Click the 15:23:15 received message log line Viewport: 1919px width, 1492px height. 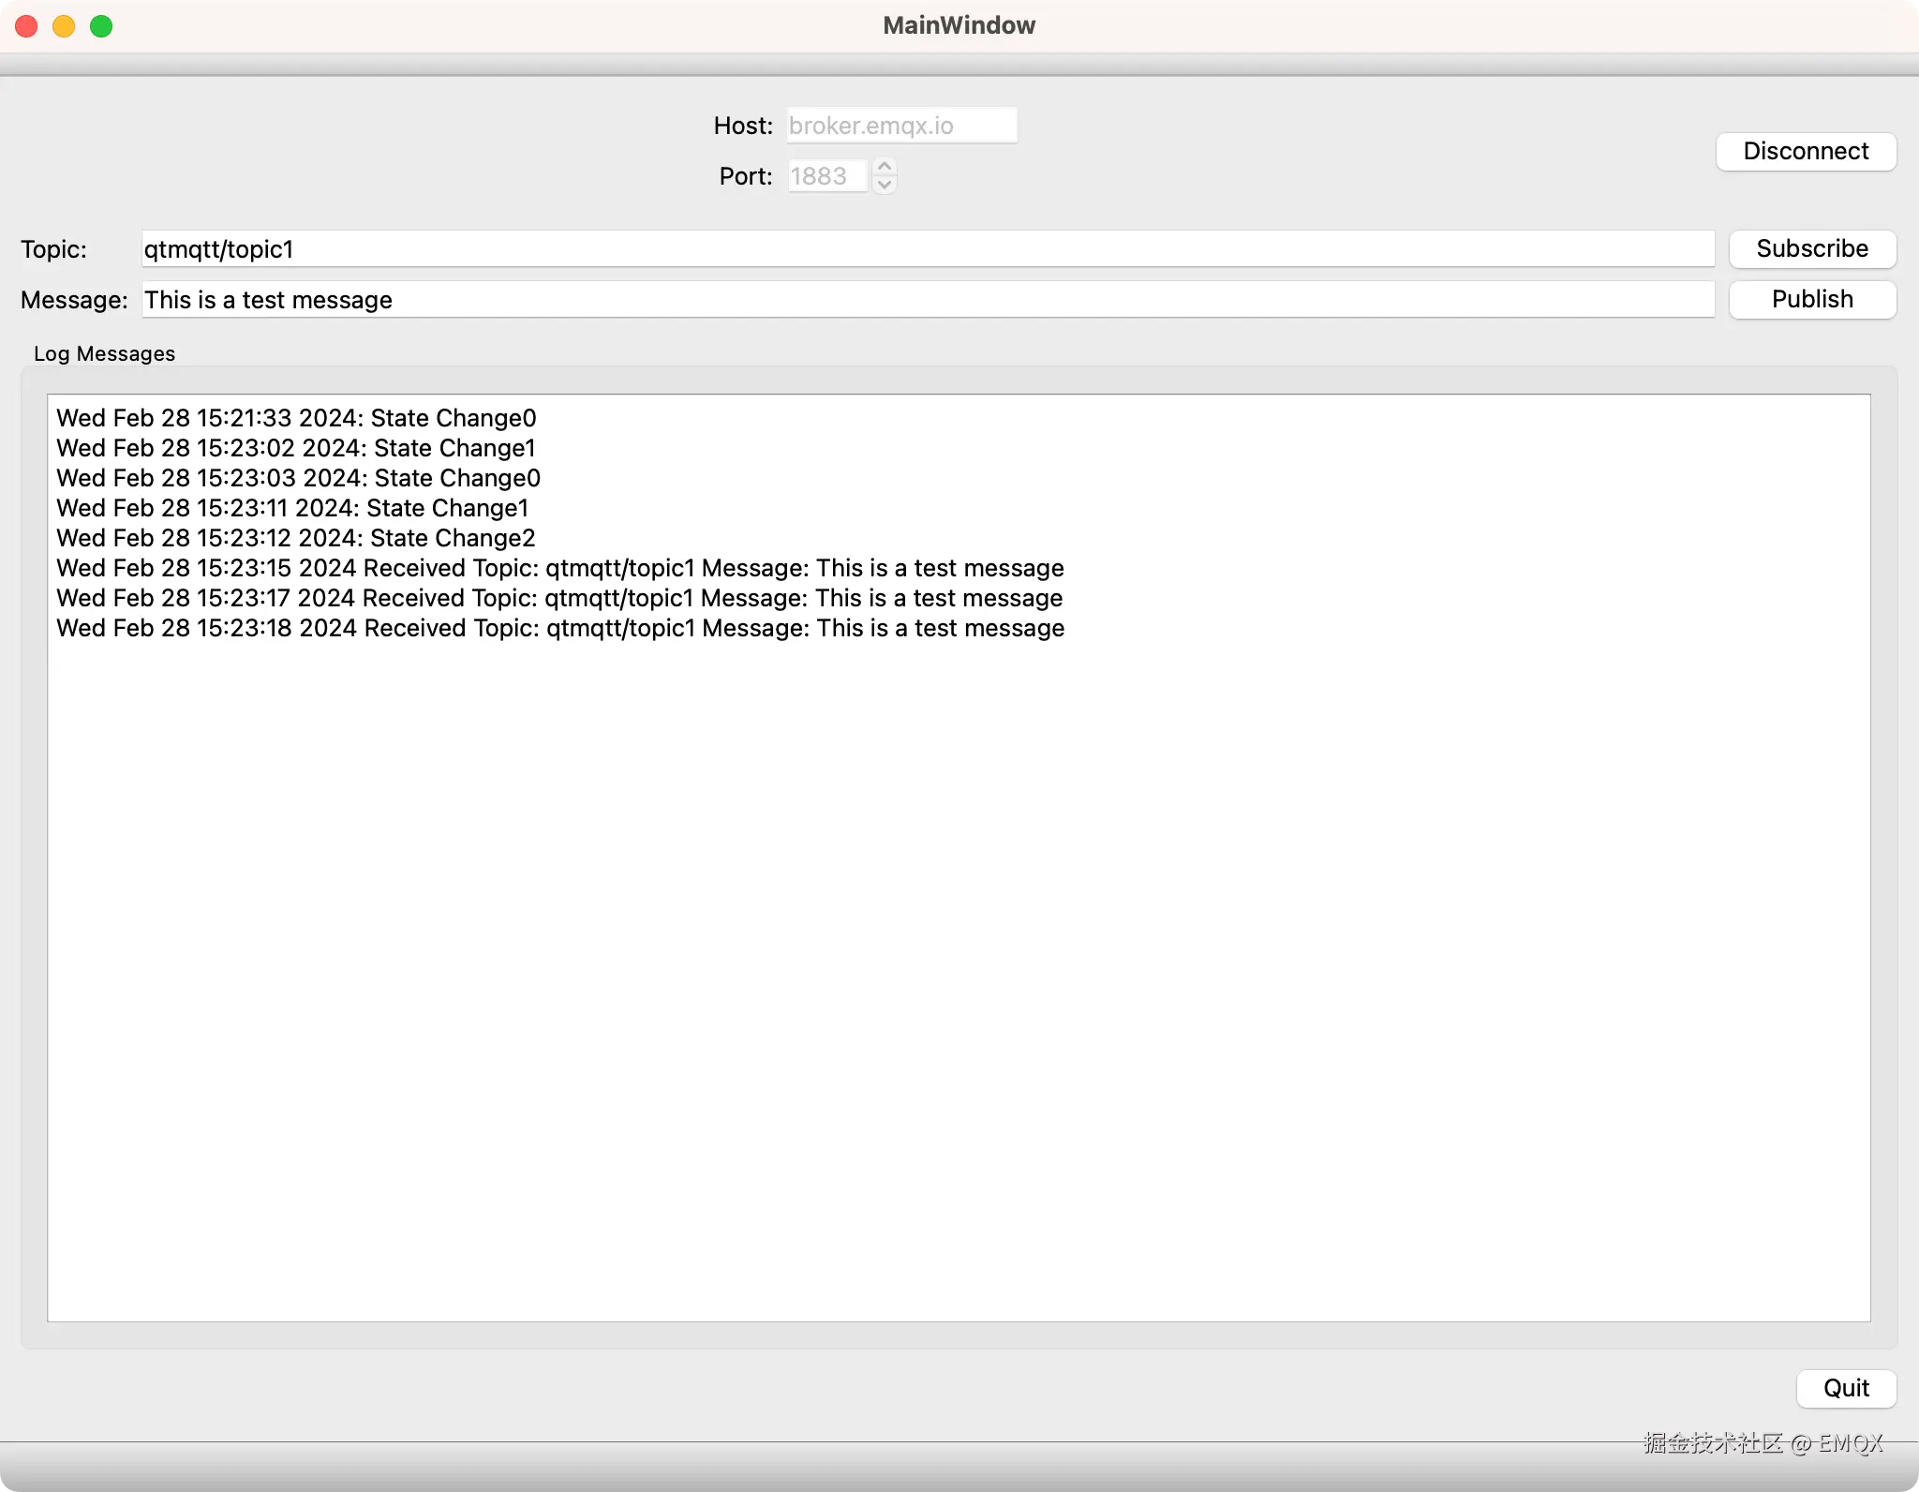click(x=558, y=567)
